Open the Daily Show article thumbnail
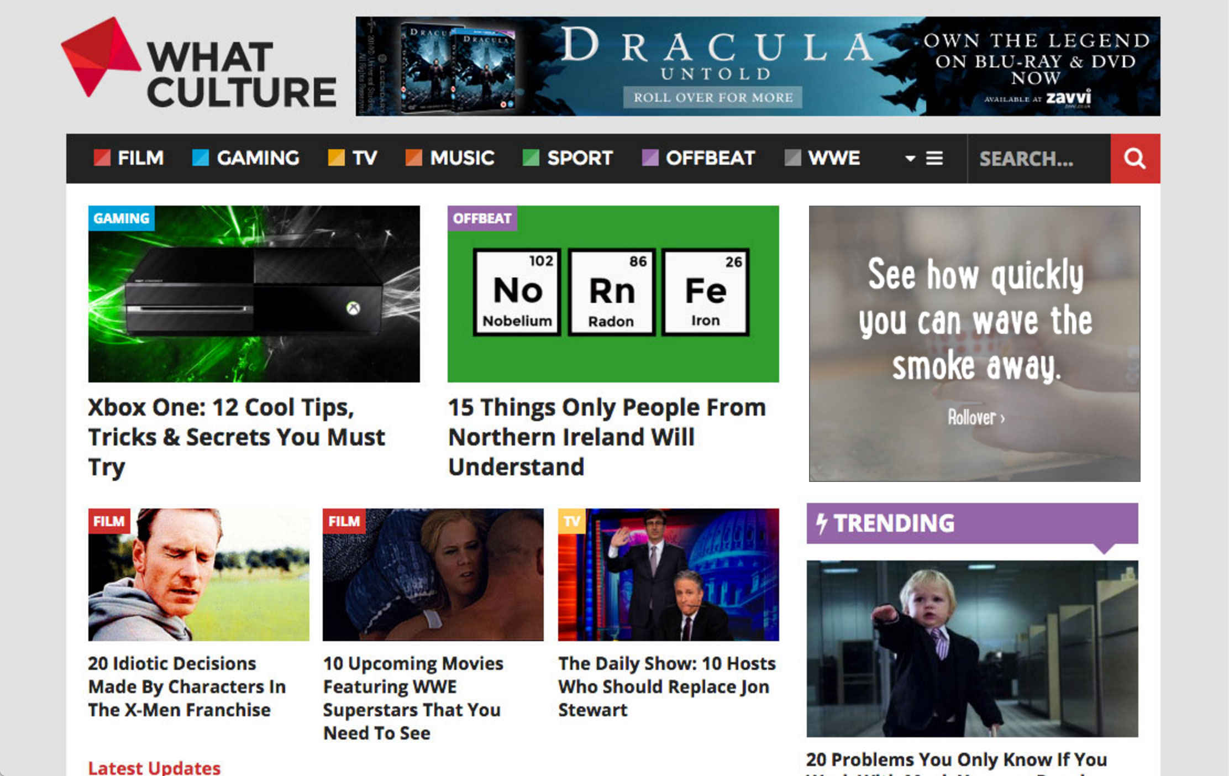Screen dimensions: 1229x776 point(668,575)
